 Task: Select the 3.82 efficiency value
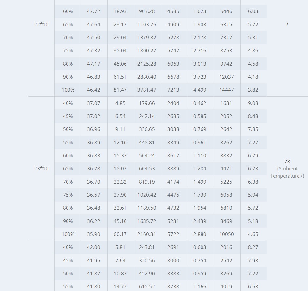click(253, 90)
